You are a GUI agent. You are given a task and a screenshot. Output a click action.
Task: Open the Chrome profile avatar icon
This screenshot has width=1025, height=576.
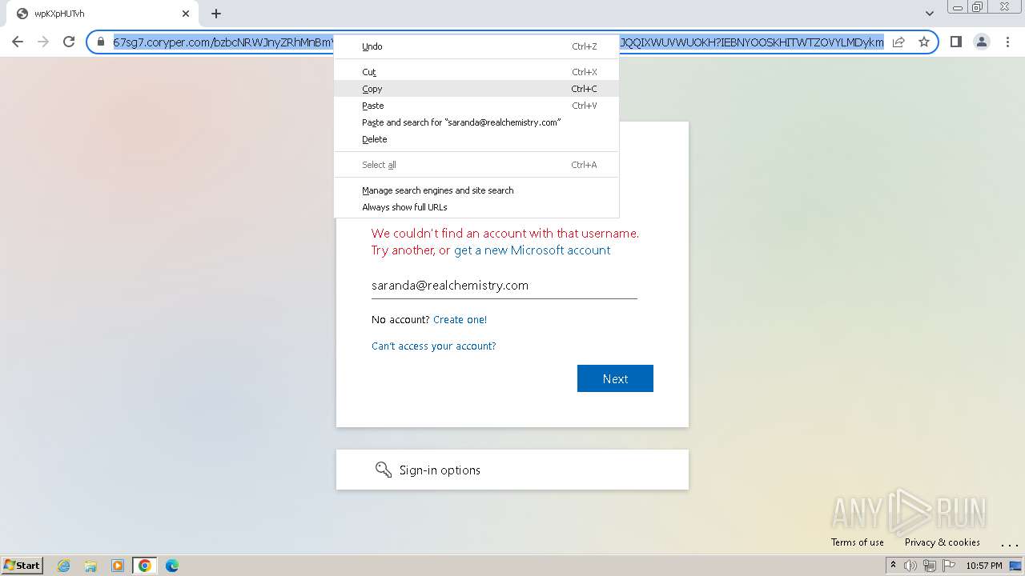[x=981, y=42]
